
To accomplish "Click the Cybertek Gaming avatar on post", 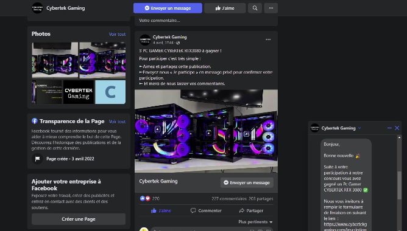I will click(145, 40).
